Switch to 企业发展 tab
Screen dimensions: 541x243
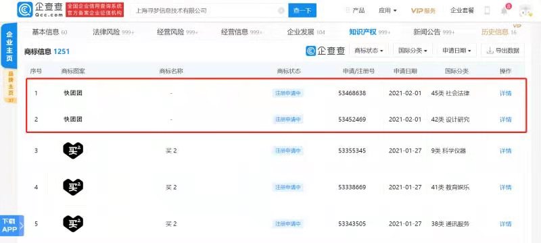click(x=306, y=32)
